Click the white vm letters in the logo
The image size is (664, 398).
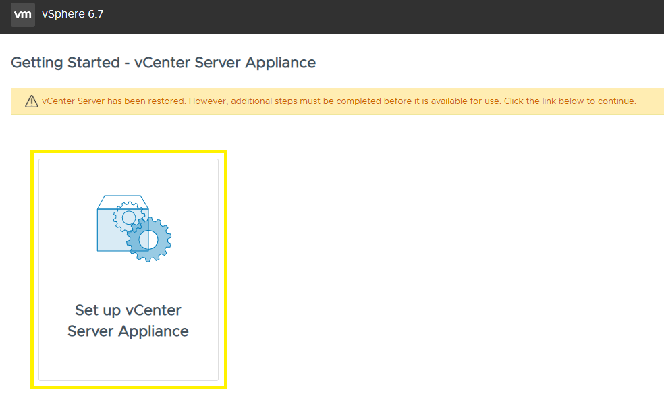[23, 14]
